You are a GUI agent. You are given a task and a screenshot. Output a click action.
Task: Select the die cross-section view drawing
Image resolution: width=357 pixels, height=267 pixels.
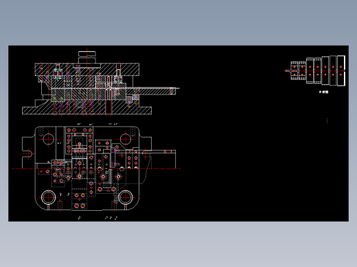click(101, 82)
